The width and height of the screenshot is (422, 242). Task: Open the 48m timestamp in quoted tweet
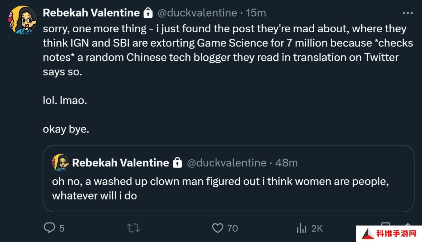286,163
